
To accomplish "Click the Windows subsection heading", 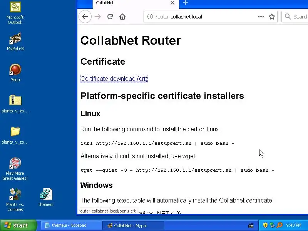I will (97, 185).
